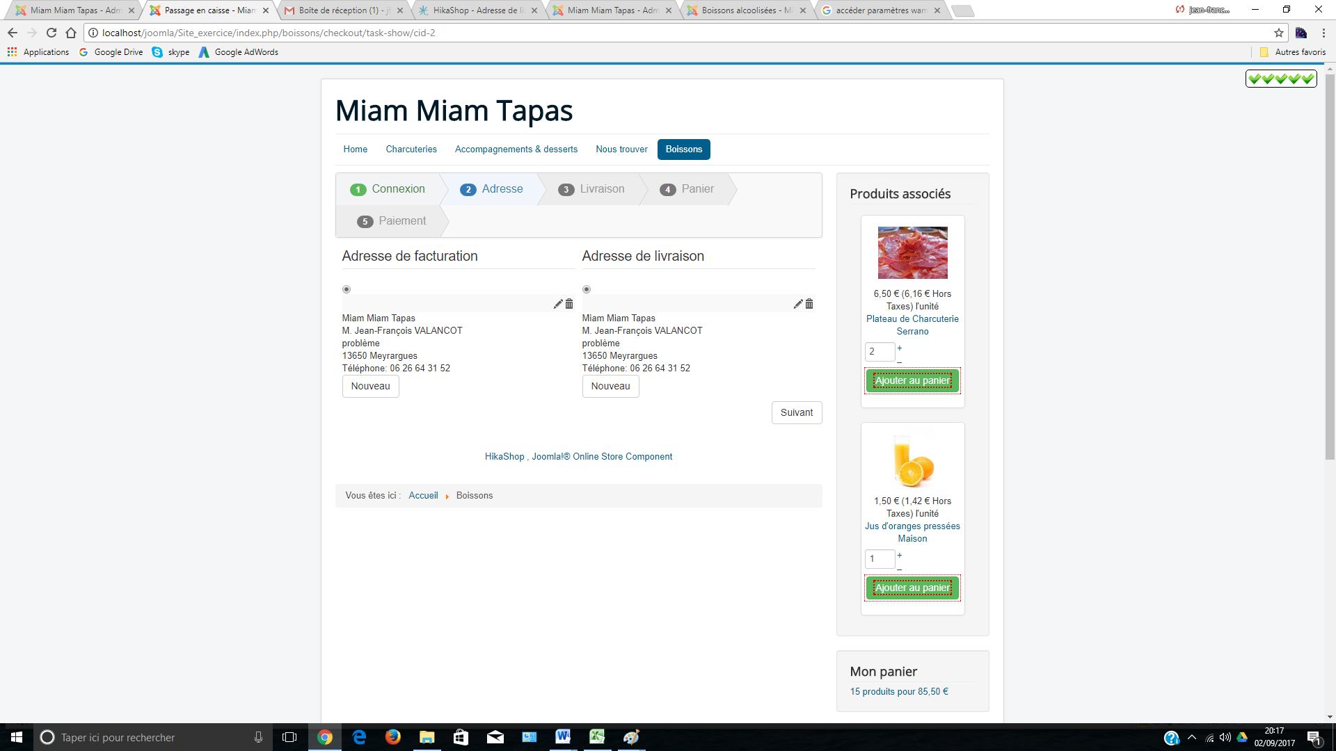Image resolution: width=1336 pixels, height=751 pixels.
Task: Delete the delivery address with trash icon
Action: [809, 304]
